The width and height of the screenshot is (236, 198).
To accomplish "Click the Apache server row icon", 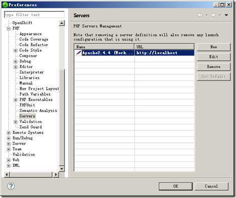I will (x=78, y=53).
